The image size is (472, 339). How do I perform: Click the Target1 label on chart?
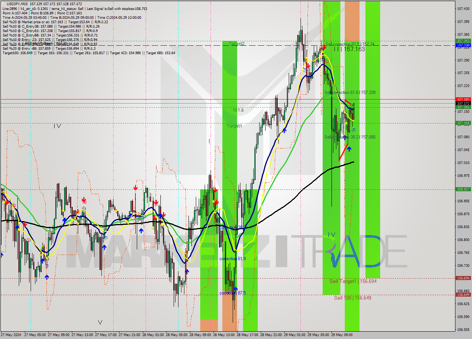click(x=234, y=126)
